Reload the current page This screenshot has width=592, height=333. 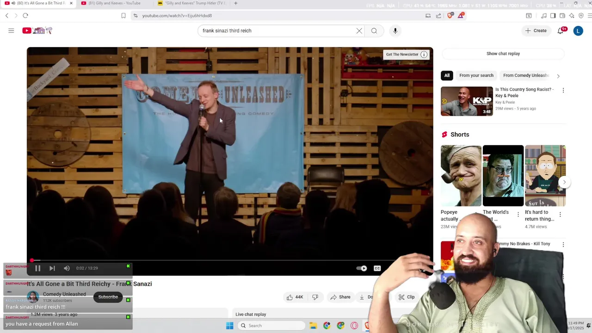(x=25, y=16)
